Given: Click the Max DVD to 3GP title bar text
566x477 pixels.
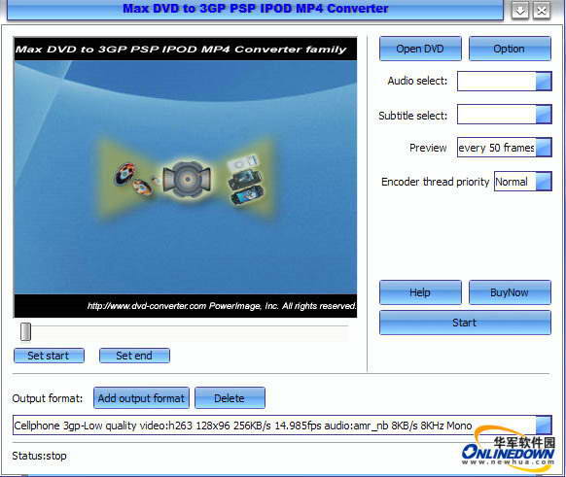Looking at the screenshot, I should click(x=255, y=9).
